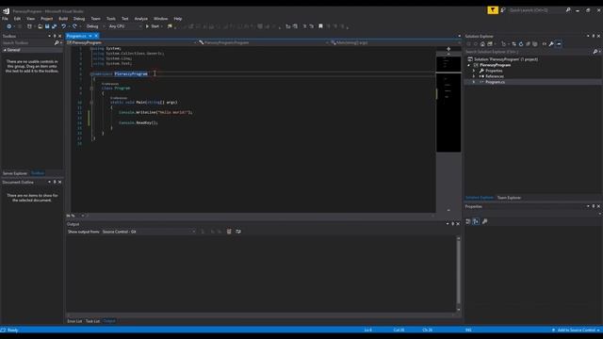This screenshot has width=603, height=339.
Task: Click Add to Source Control in status bar
Action: 576,330
